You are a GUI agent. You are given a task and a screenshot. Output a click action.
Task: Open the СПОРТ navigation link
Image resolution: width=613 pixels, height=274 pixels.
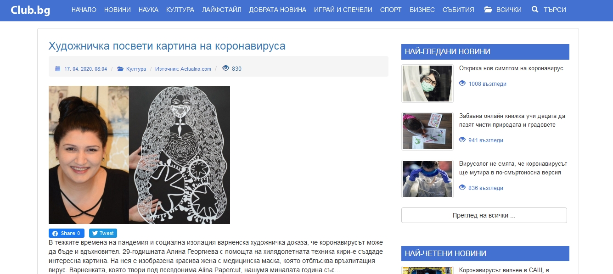pyautogui.click(x=391, y=10)
